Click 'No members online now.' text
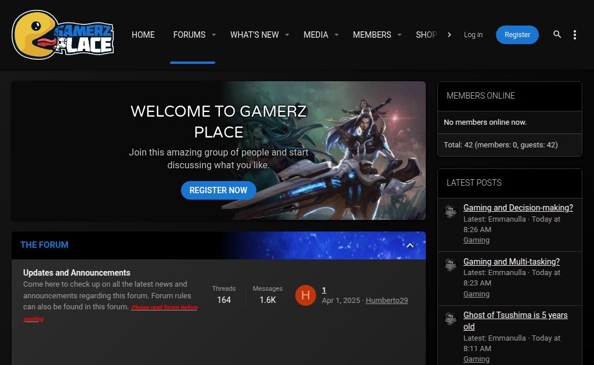This screenshot has width=594, height=365. point(485,122)
